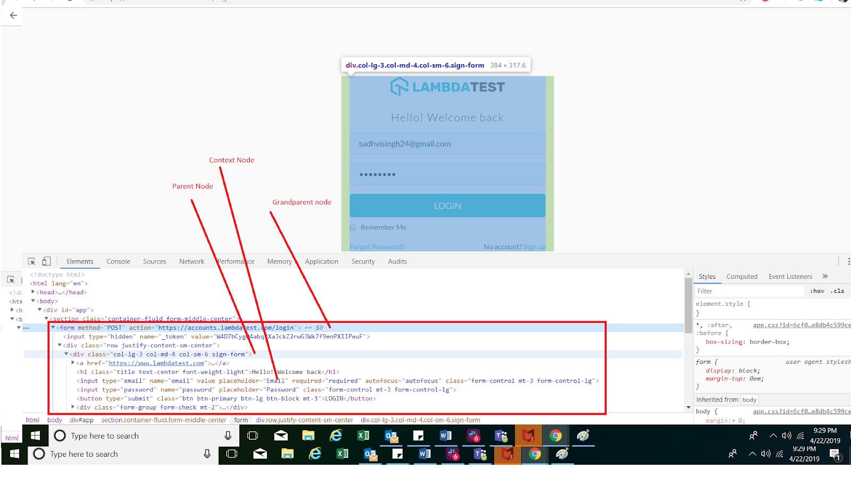851x478 pixels.
Task: Click the LambdaTest logo on login form
Action: [x=447, y=87]
